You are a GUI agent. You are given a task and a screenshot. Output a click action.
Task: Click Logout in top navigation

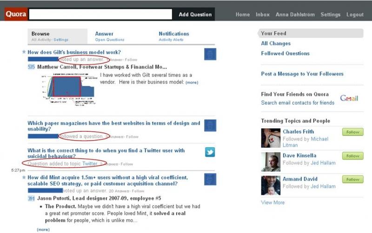pos(355,14)
